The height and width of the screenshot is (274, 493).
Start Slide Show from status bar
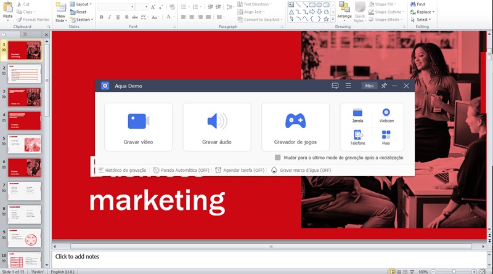(412, 272)
